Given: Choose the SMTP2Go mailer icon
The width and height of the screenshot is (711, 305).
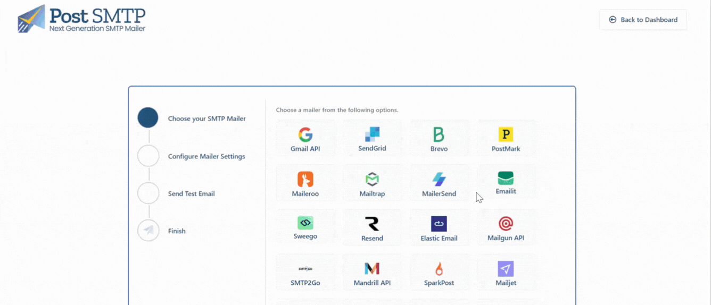Looking at the screenshot, I should (305, 269).
